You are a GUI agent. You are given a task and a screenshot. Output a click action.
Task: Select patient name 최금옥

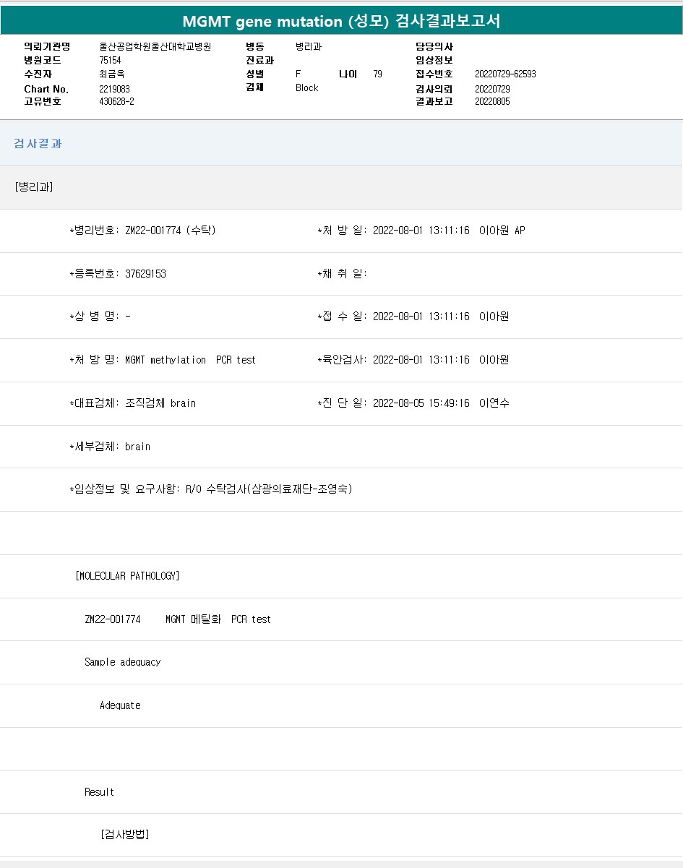112,74
